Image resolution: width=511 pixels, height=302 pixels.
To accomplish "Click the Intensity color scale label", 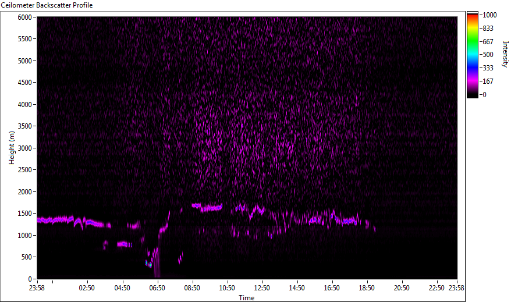I will 505,54.
